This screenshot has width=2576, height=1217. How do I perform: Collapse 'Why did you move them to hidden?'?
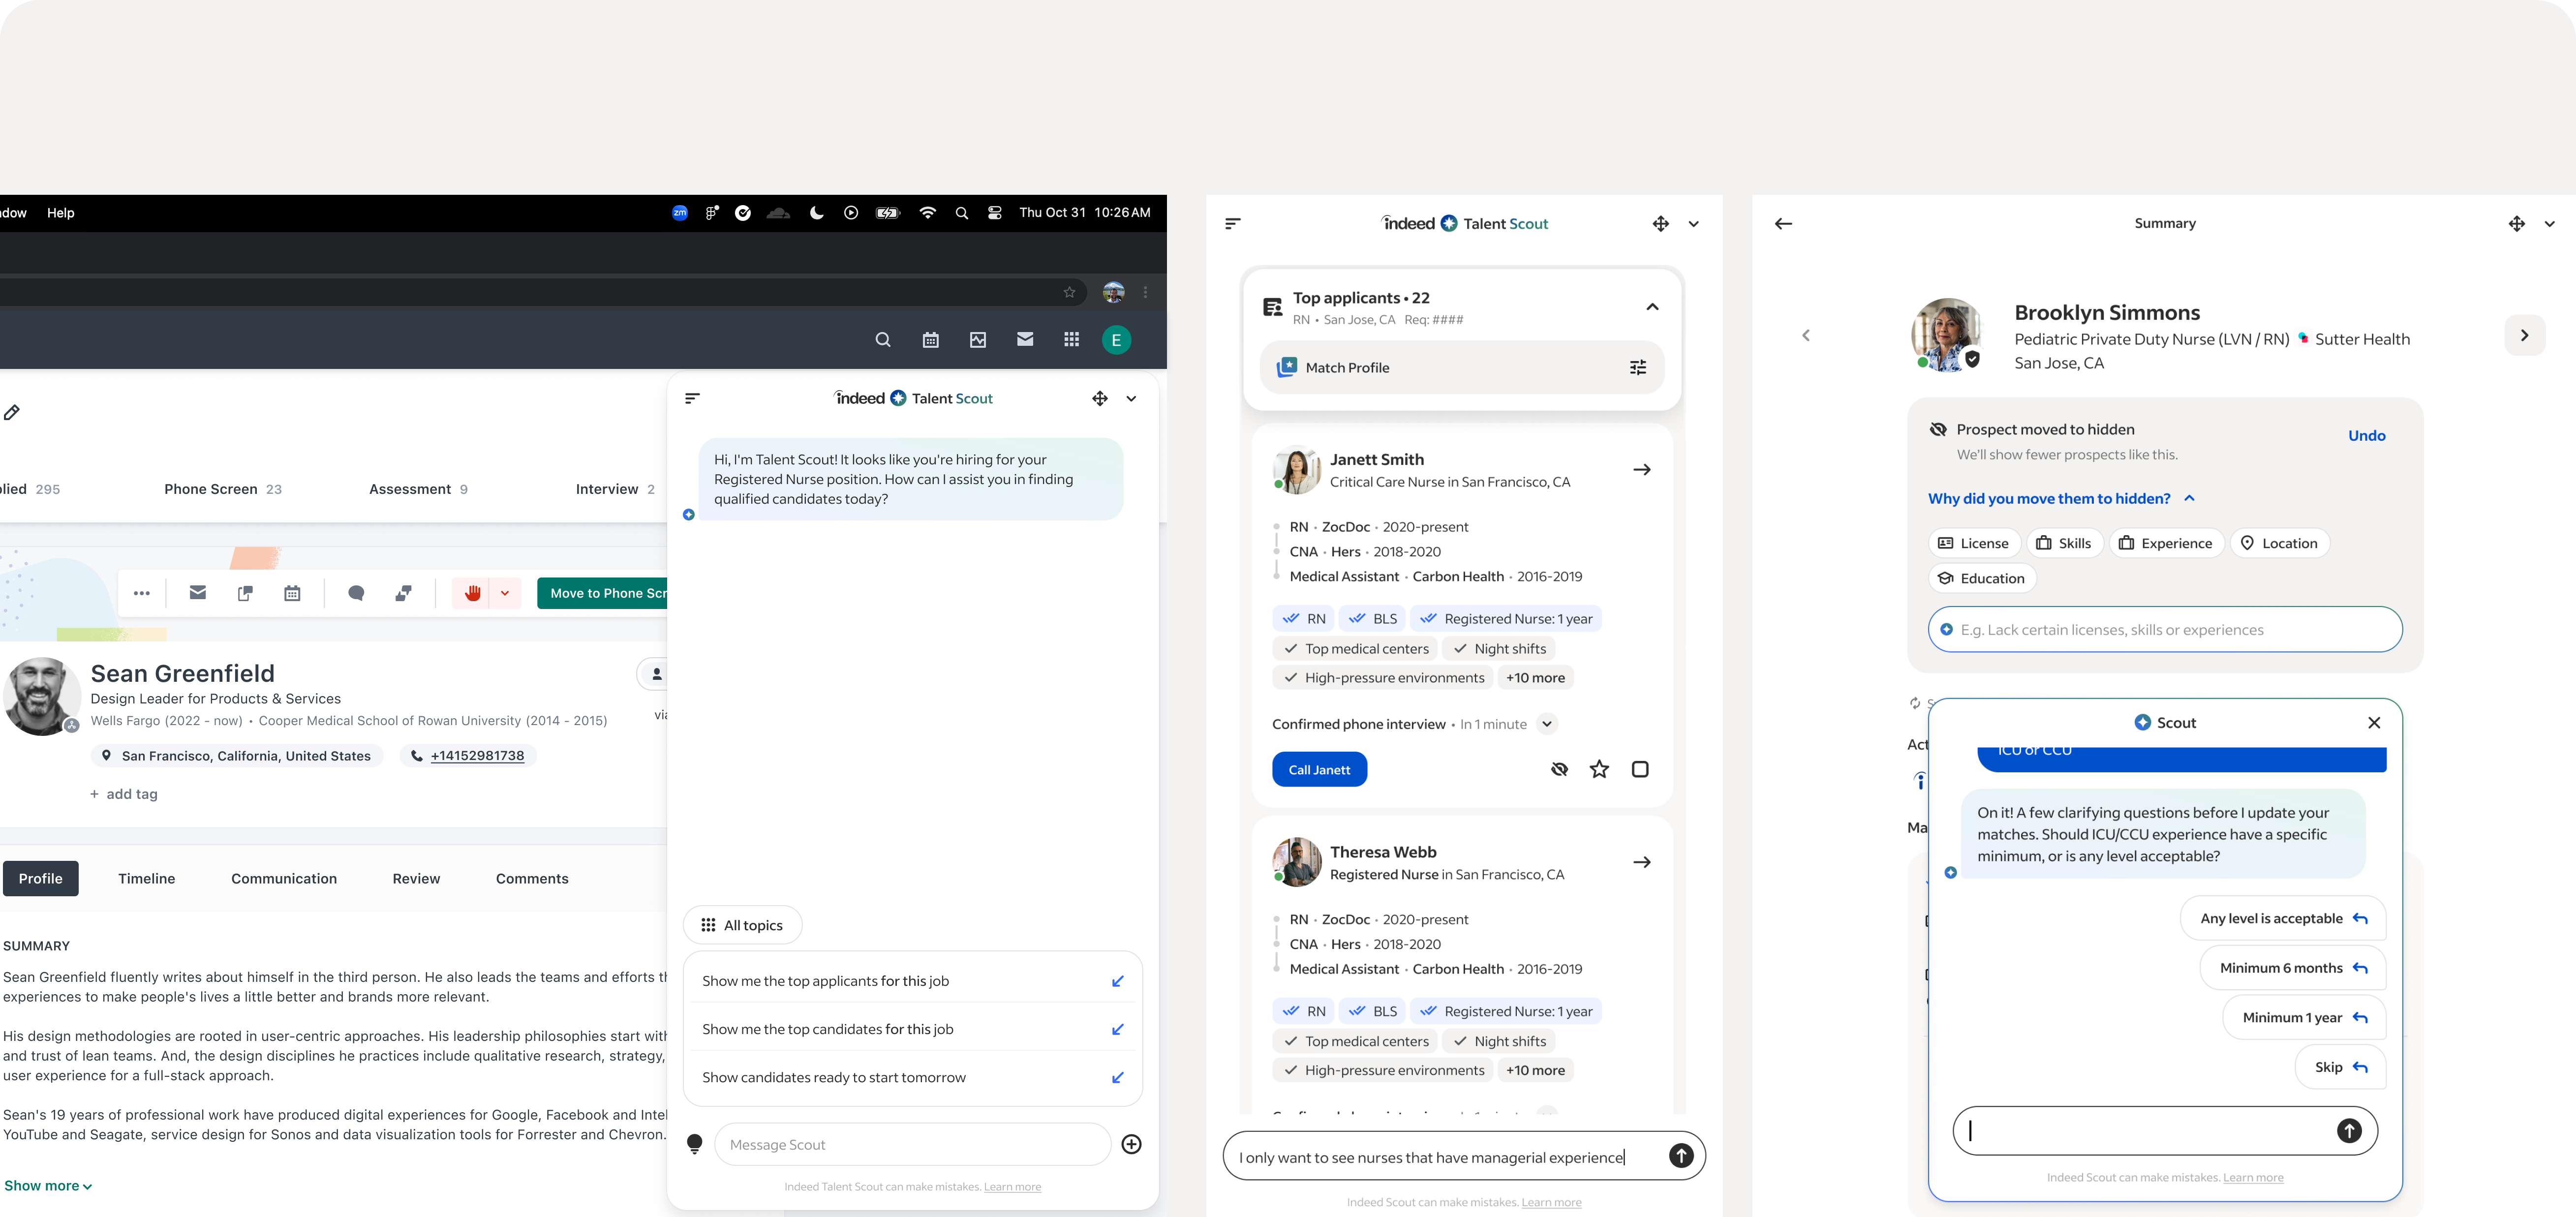point(2189,498)
